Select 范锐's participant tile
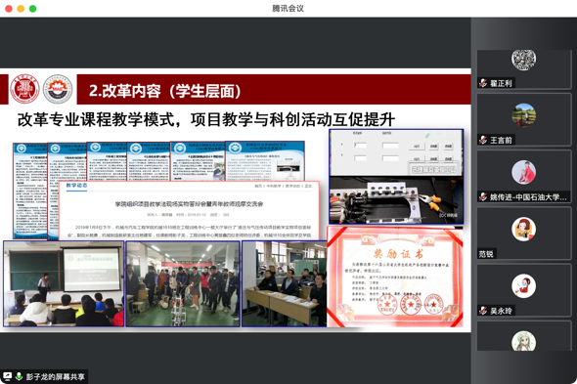 [523, 234]
